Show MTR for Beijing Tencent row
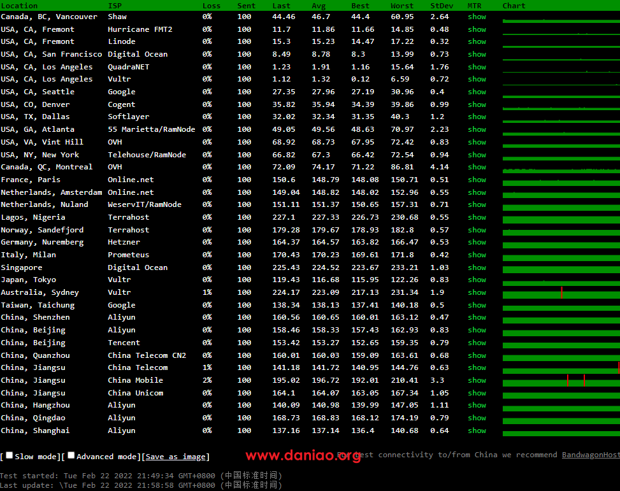The width and height of the screenshot is (620, 491). pyautogui.click(x=477, y=343)
